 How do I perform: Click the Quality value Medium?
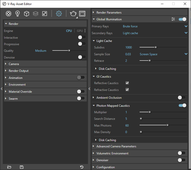[41, 51]
